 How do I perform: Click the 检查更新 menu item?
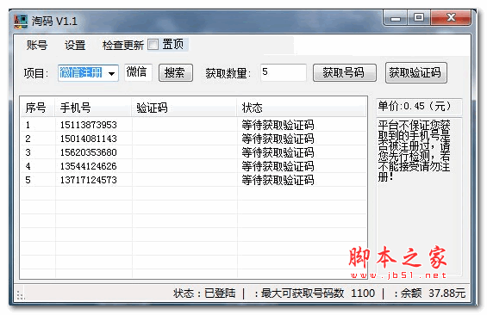point(123,46)
